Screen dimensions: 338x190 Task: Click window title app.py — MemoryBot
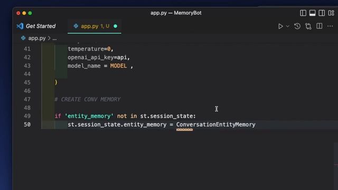pyautogui.click(x=176, y=13)
